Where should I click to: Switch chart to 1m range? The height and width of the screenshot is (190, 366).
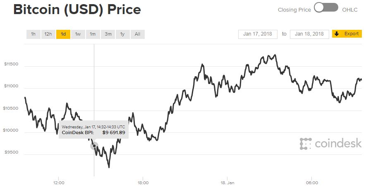(93, 34)
